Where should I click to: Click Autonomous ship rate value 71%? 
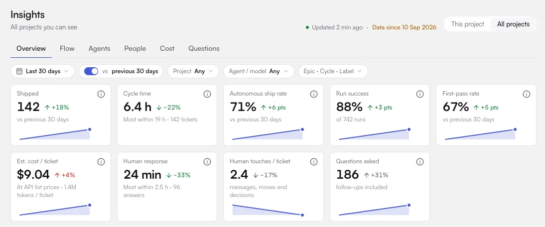[x=243, y=107]
